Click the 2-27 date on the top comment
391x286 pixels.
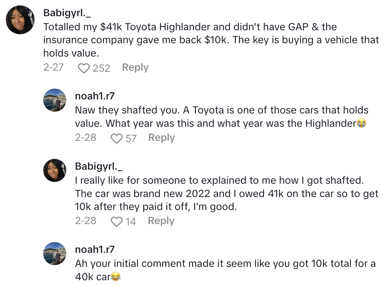pyautogui.click(x=53, y=67)
